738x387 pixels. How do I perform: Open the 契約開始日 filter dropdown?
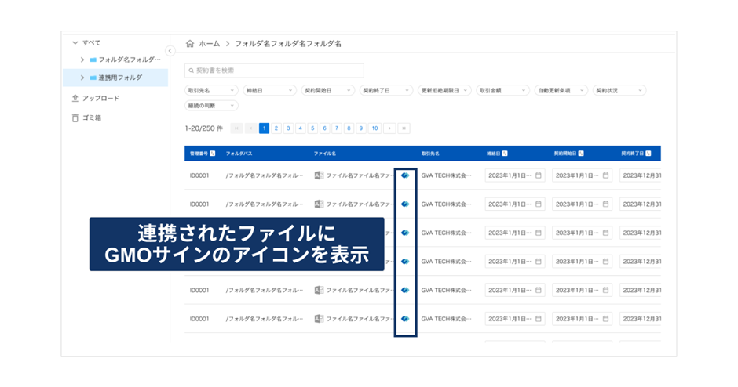coord(328,91)
